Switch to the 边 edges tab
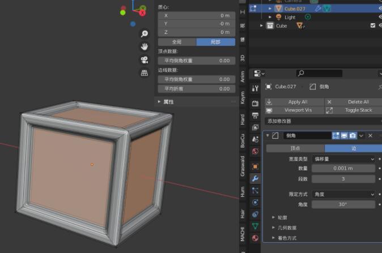 click(x=353, y=148)
